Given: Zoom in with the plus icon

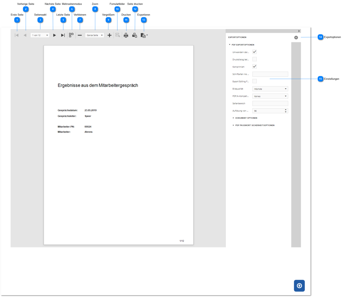Looking at the screenshot, I should point(110,35).
